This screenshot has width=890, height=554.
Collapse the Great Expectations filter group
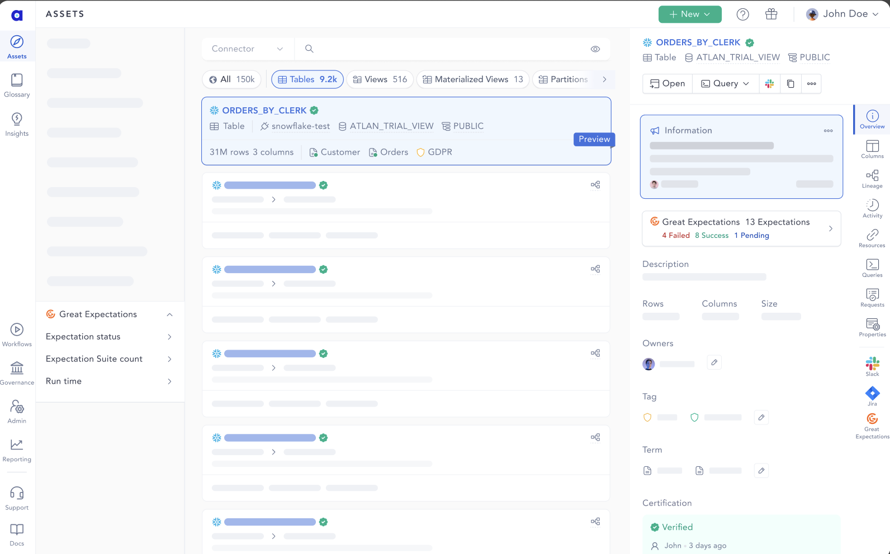click(x=170, y=314)
